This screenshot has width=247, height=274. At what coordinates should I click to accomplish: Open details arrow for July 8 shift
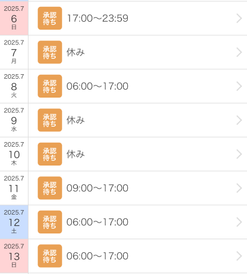tap(239, 86)
